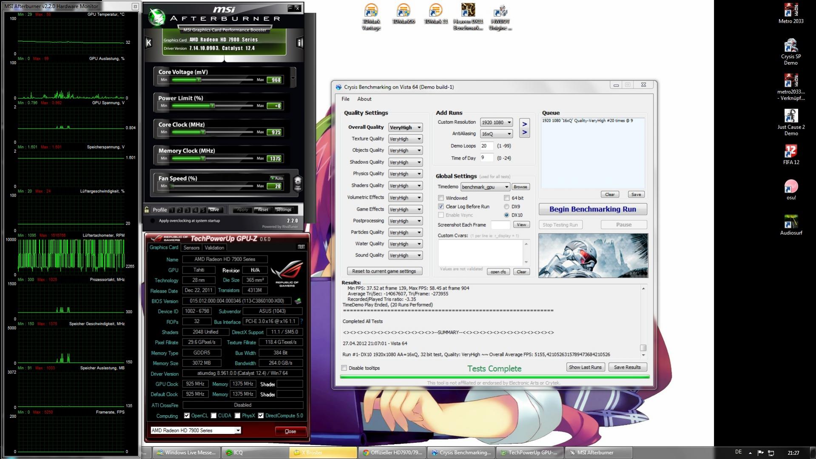Viewport: 816px width, 459px height.
Task: Show hidden system tray icons arrow
Action: (750, 453)
